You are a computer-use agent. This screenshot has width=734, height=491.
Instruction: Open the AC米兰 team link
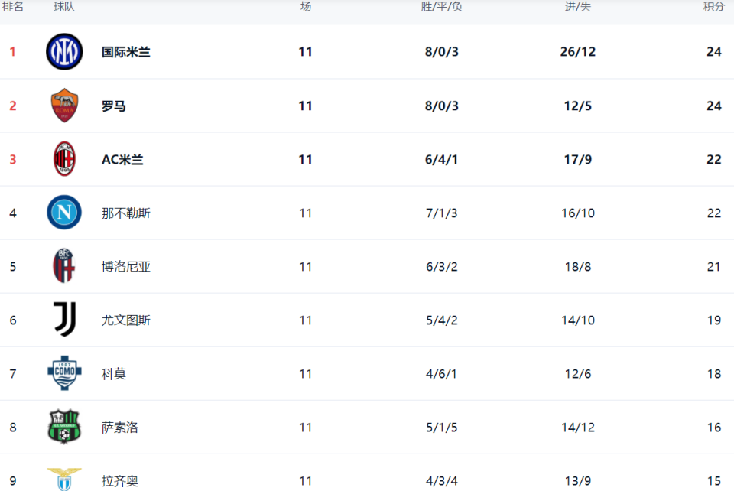[x=122, y=159]
